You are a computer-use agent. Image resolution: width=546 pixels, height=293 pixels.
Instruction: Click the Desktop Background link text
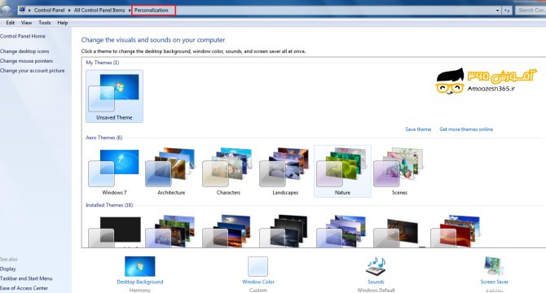click(x=140, y=282)
